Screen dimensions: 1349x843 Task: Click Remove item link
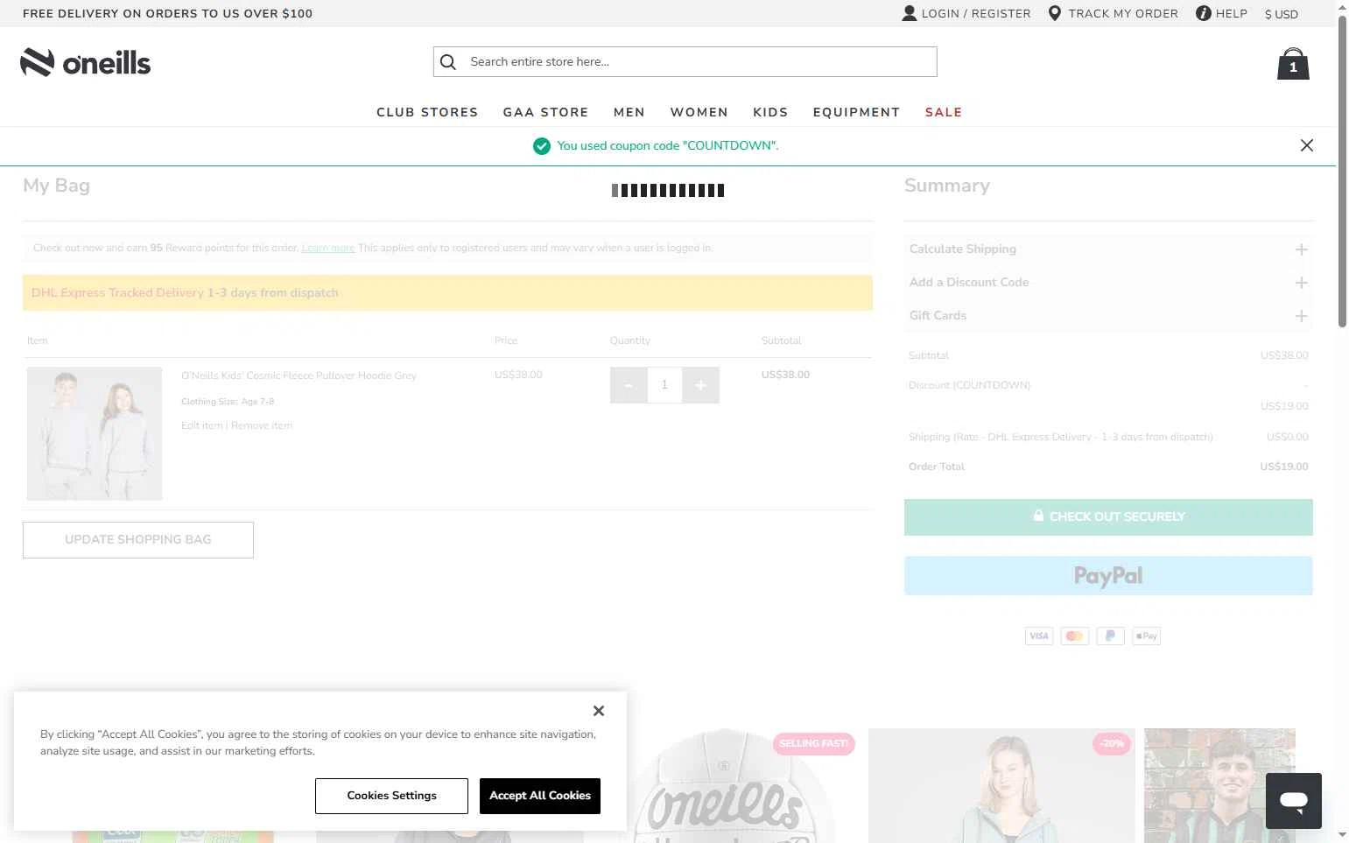[x=262, y=425]
